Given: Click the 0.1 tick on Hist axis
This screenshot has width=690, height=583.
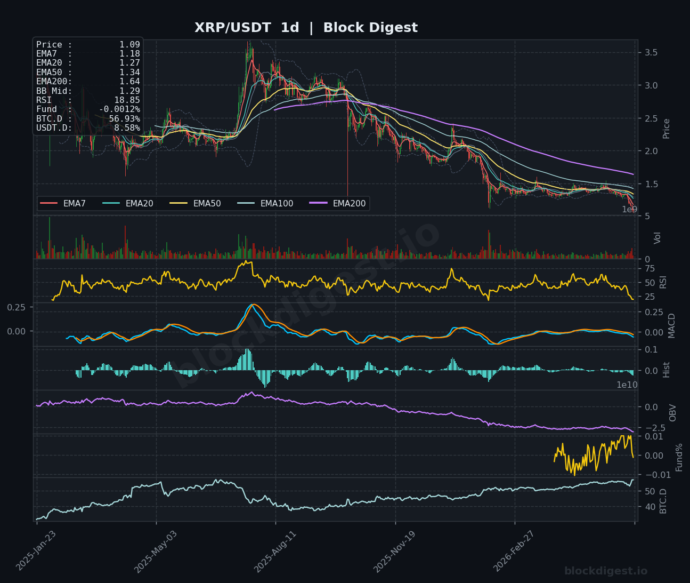Looking at the screenshot, I should (x=651, y=350).
